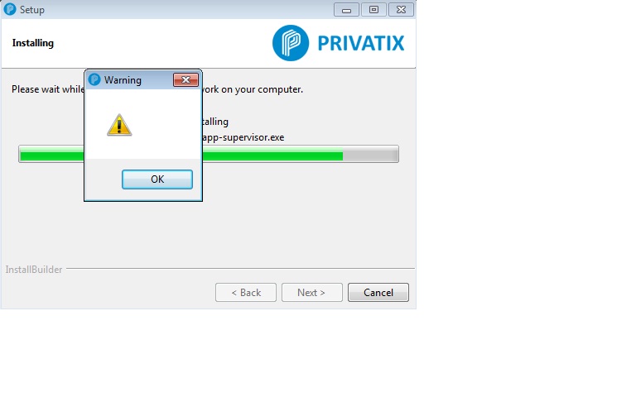The height and width of the screenshot is (397, 636).
Task: Click the InstallBuilder label
Action: [34, 270]
